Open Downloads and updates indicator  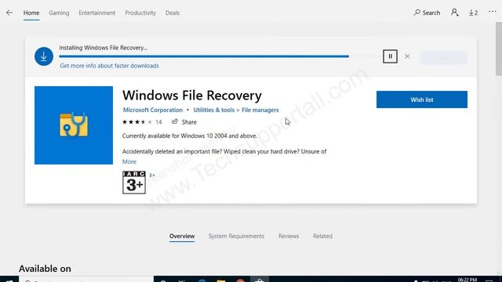(x=474, y=13)
